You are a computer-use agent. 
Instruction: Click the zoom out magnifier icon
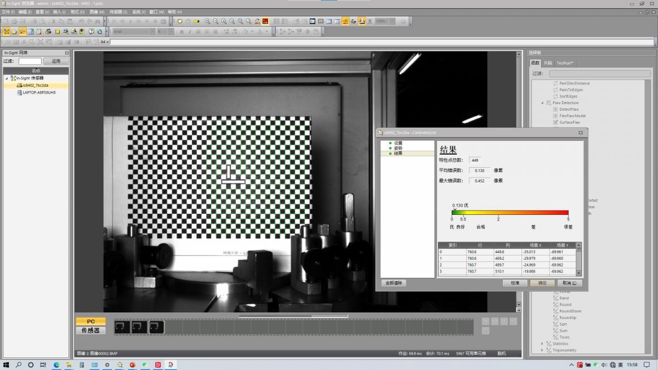[216, 21]
